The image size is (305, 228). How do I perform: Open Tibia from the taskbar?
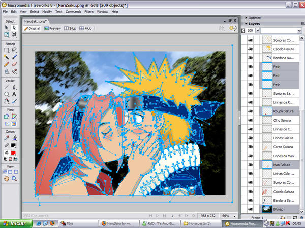tap(78, 223)
